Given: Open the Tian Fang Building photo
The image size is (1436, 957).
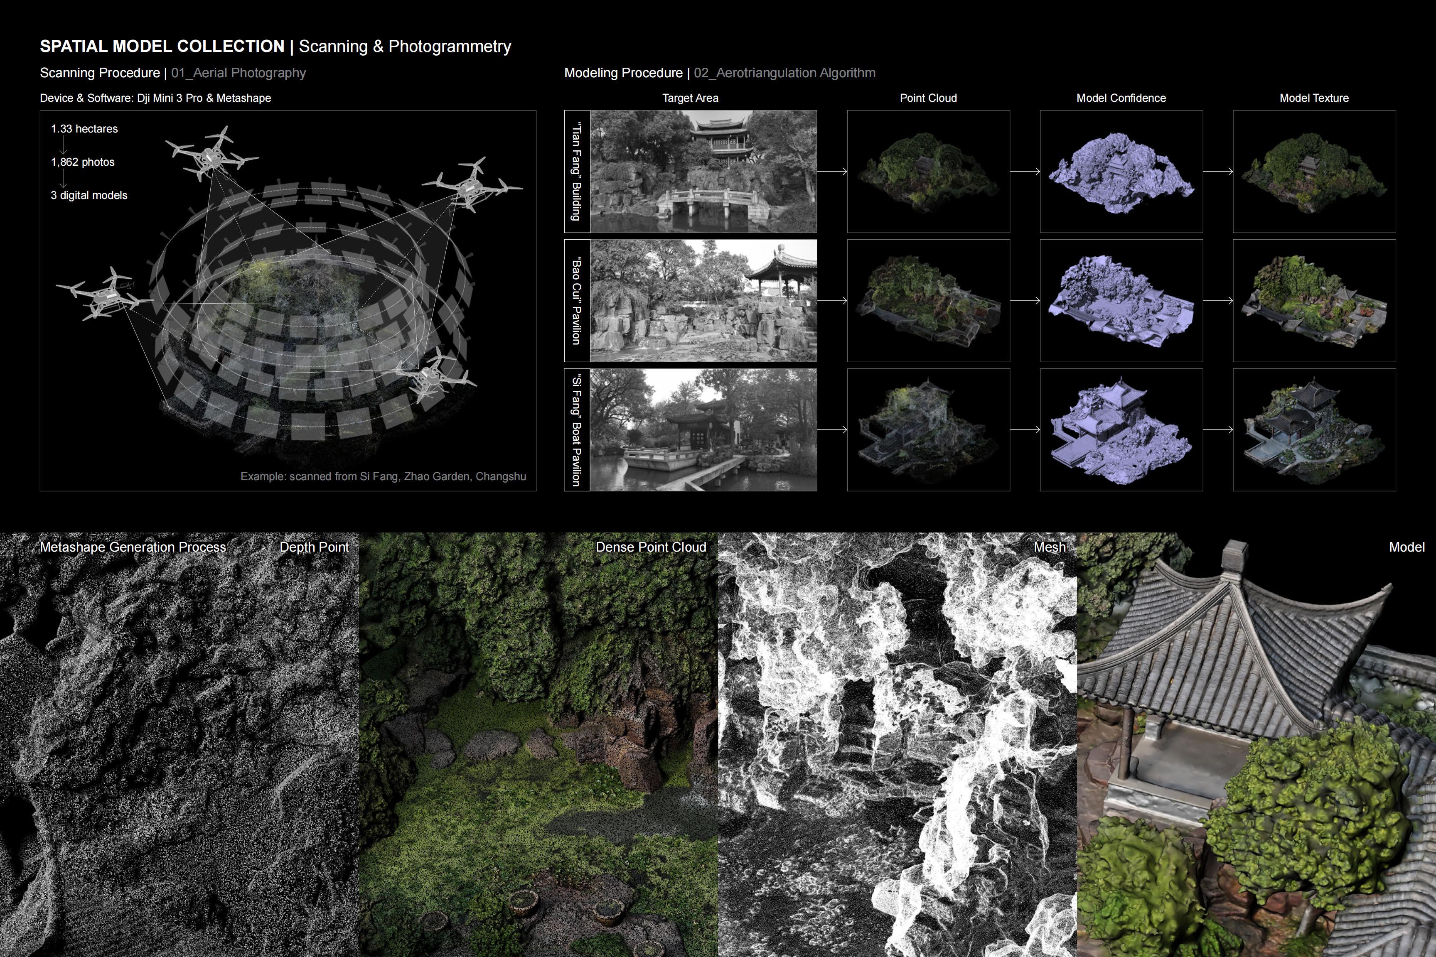Looking at the screenshot, I should tap(703, 172).
